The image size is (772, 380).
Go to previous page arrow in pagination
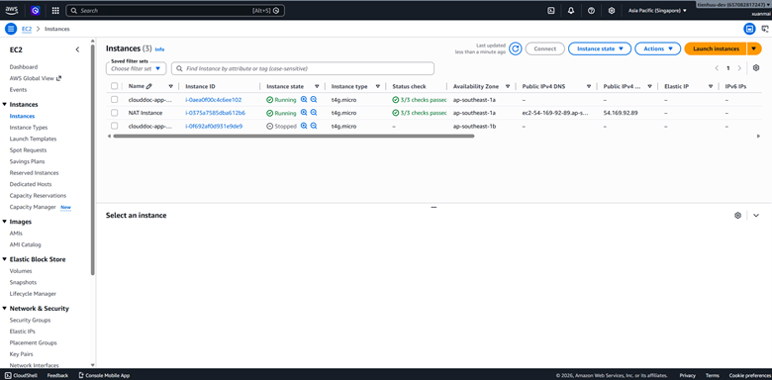point(717,68)
